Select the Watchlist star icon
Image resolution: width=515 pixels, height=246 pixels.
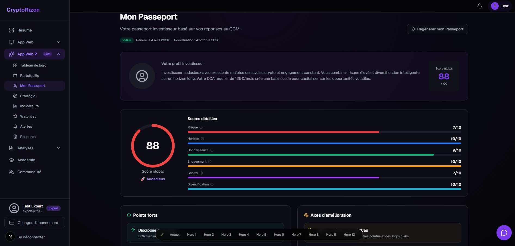coord(15,116)
